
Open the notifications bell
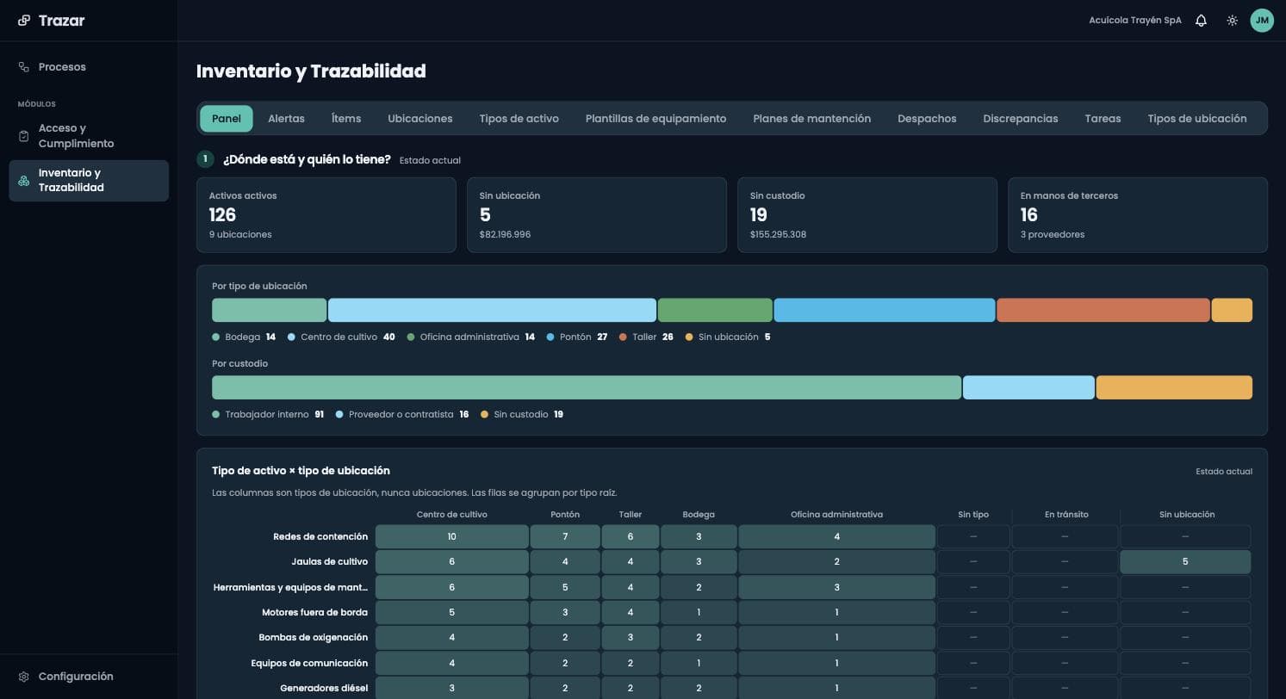pos(1201,21)
